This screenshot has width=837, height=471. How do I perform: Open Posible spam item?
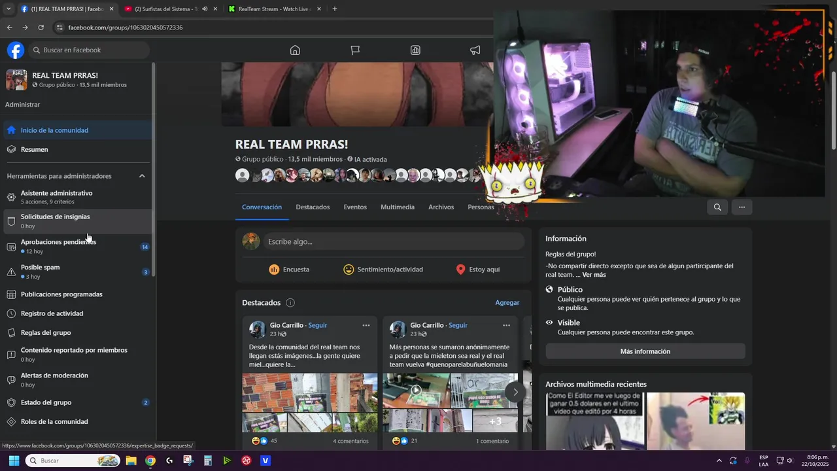(x=77, y=271)
